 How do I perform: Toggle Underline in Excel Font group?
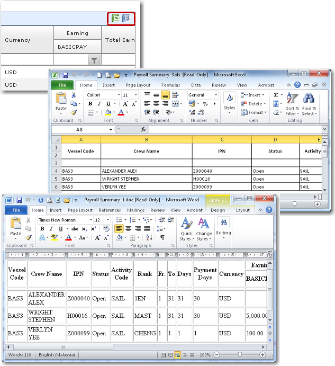click(108, 104)
